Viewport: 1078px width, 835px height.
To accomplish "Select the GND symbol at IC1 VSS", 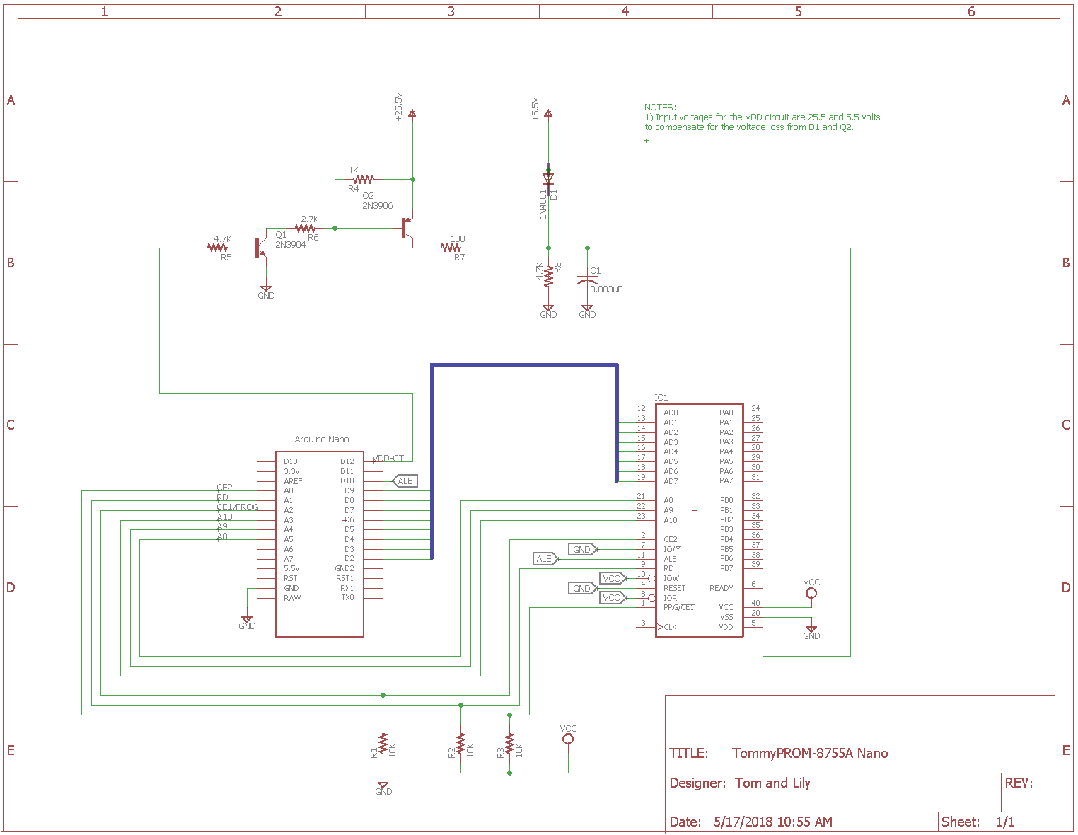I will [x=811, y=632].
